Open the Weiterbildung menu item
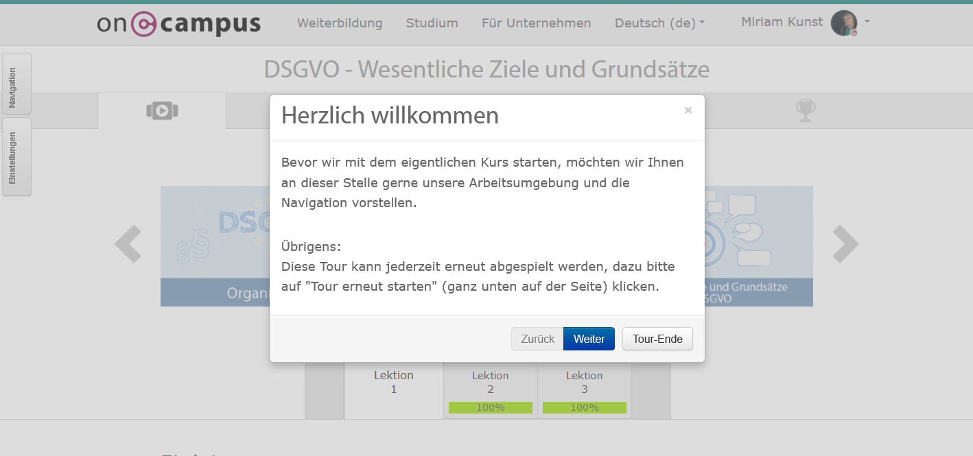Viewport: 973px width, 456px height. point(340,23)
